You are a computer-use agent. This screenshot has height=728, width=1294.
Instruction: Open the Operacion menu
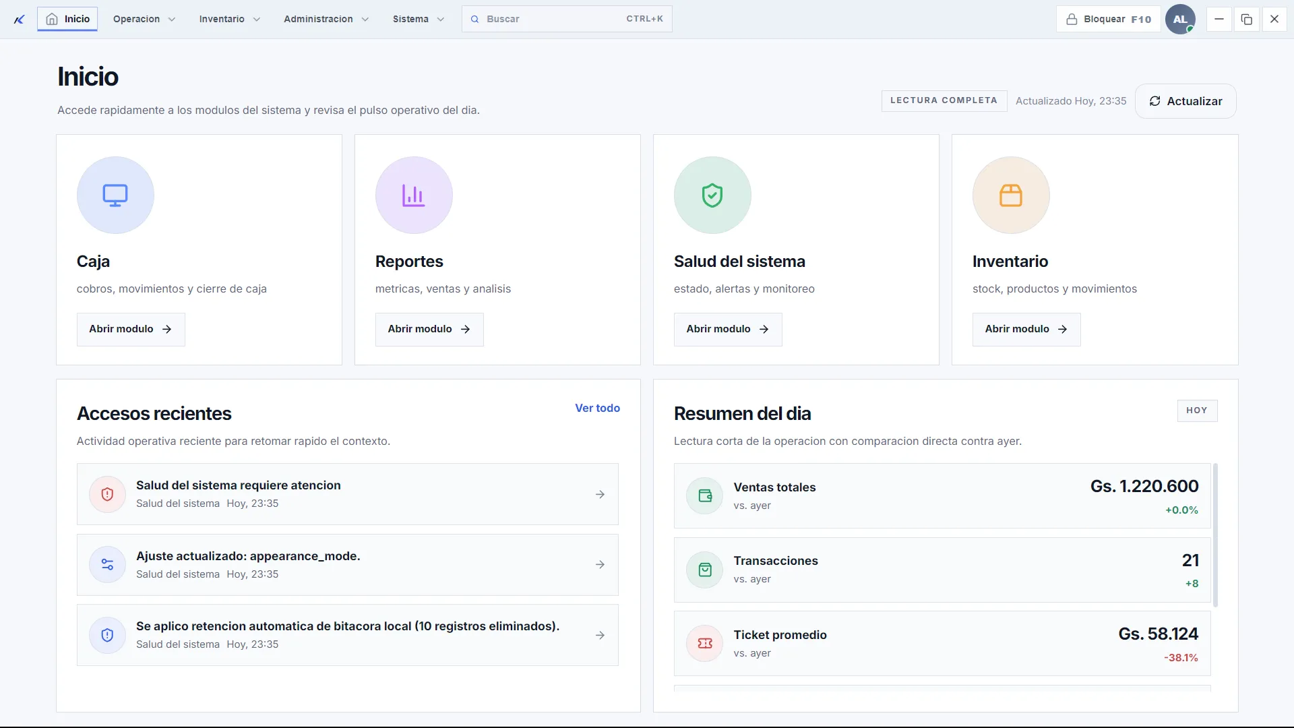144,19
